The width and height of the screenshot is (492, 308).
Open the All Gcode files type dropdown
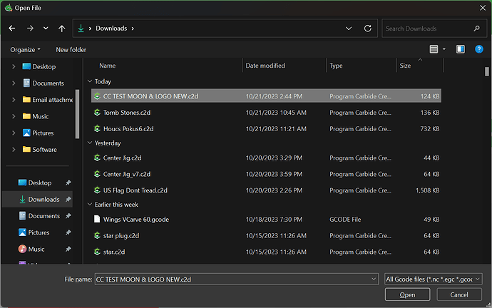coord(433,279)
